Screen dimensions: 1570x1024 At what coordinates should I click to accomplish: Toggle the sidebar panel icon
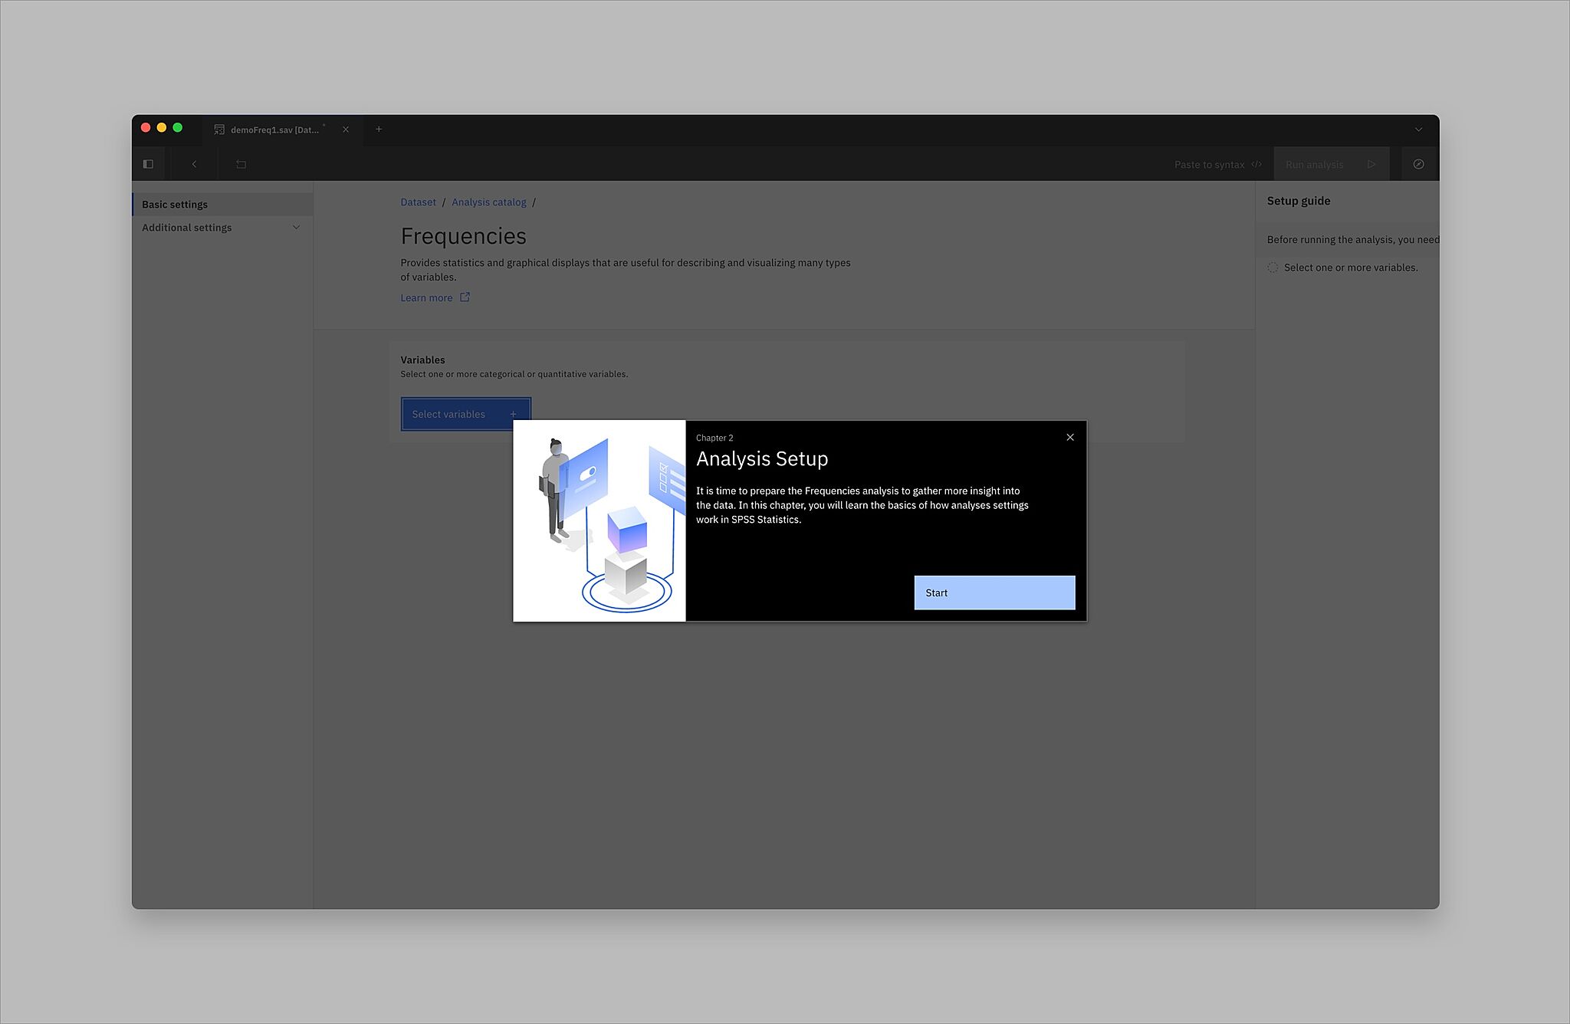148,164
